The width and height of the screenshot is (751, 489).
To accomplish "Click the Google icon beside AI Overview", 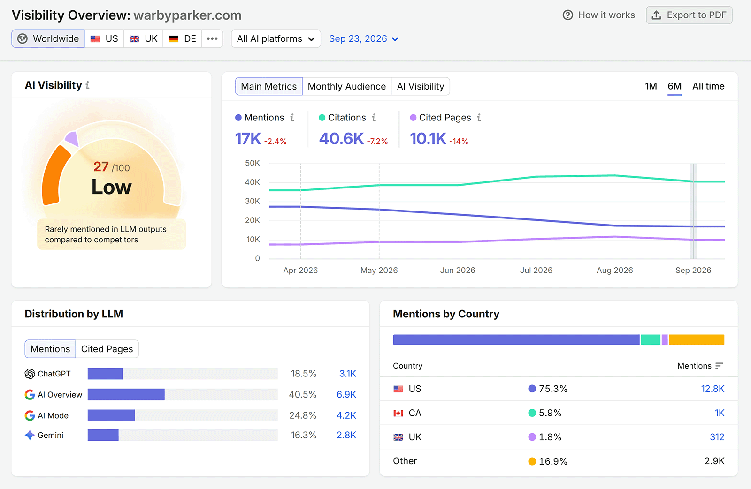I will [30, 395].
